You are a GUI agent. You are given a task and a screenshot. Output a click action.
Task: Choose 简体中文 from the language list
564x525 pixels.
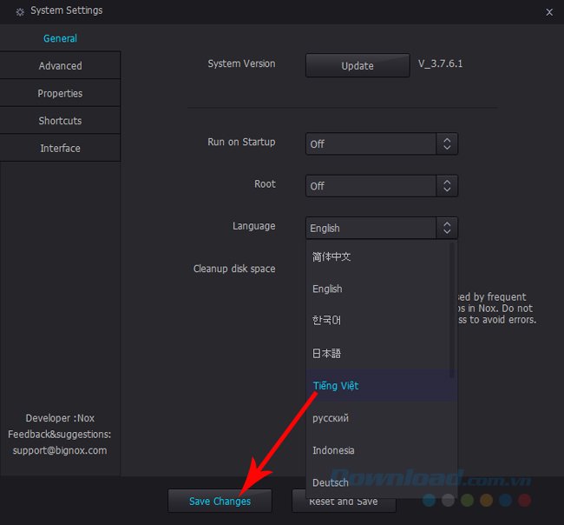pos(377,256)
